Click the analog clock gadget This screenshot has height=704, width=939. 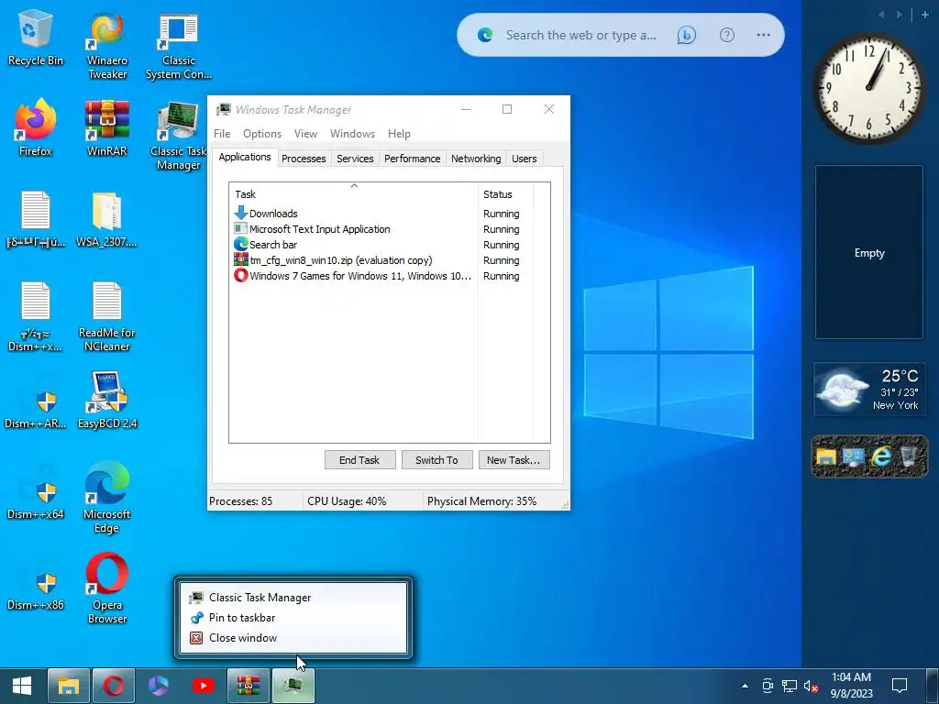(868, 87)
